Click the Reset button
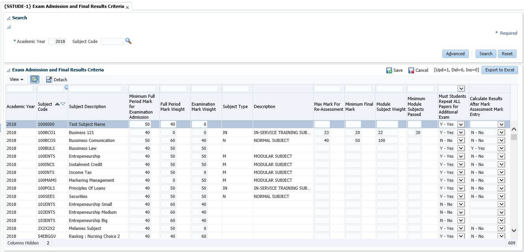This screenshot has width=524, height=252. 507,54
